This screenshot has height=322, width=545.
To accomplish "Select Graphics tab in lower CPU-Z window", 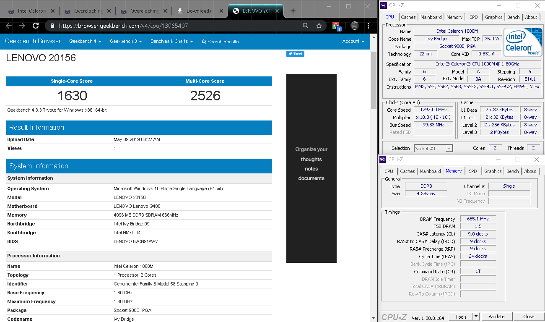I will 493,171.
